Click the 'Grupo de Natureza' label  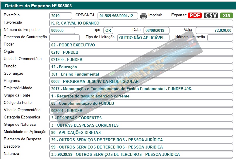point(20,125)
